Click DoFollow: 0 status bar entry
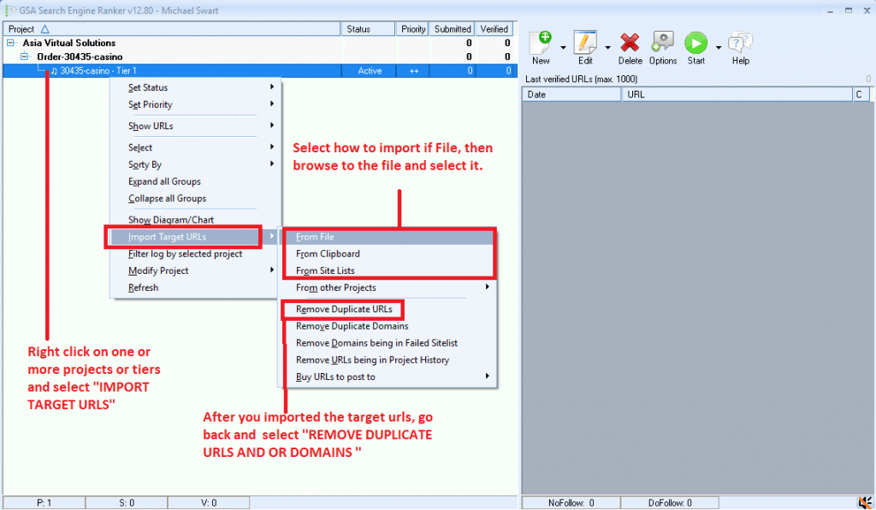This screenshot has height=510, width=876. point(670,503)
